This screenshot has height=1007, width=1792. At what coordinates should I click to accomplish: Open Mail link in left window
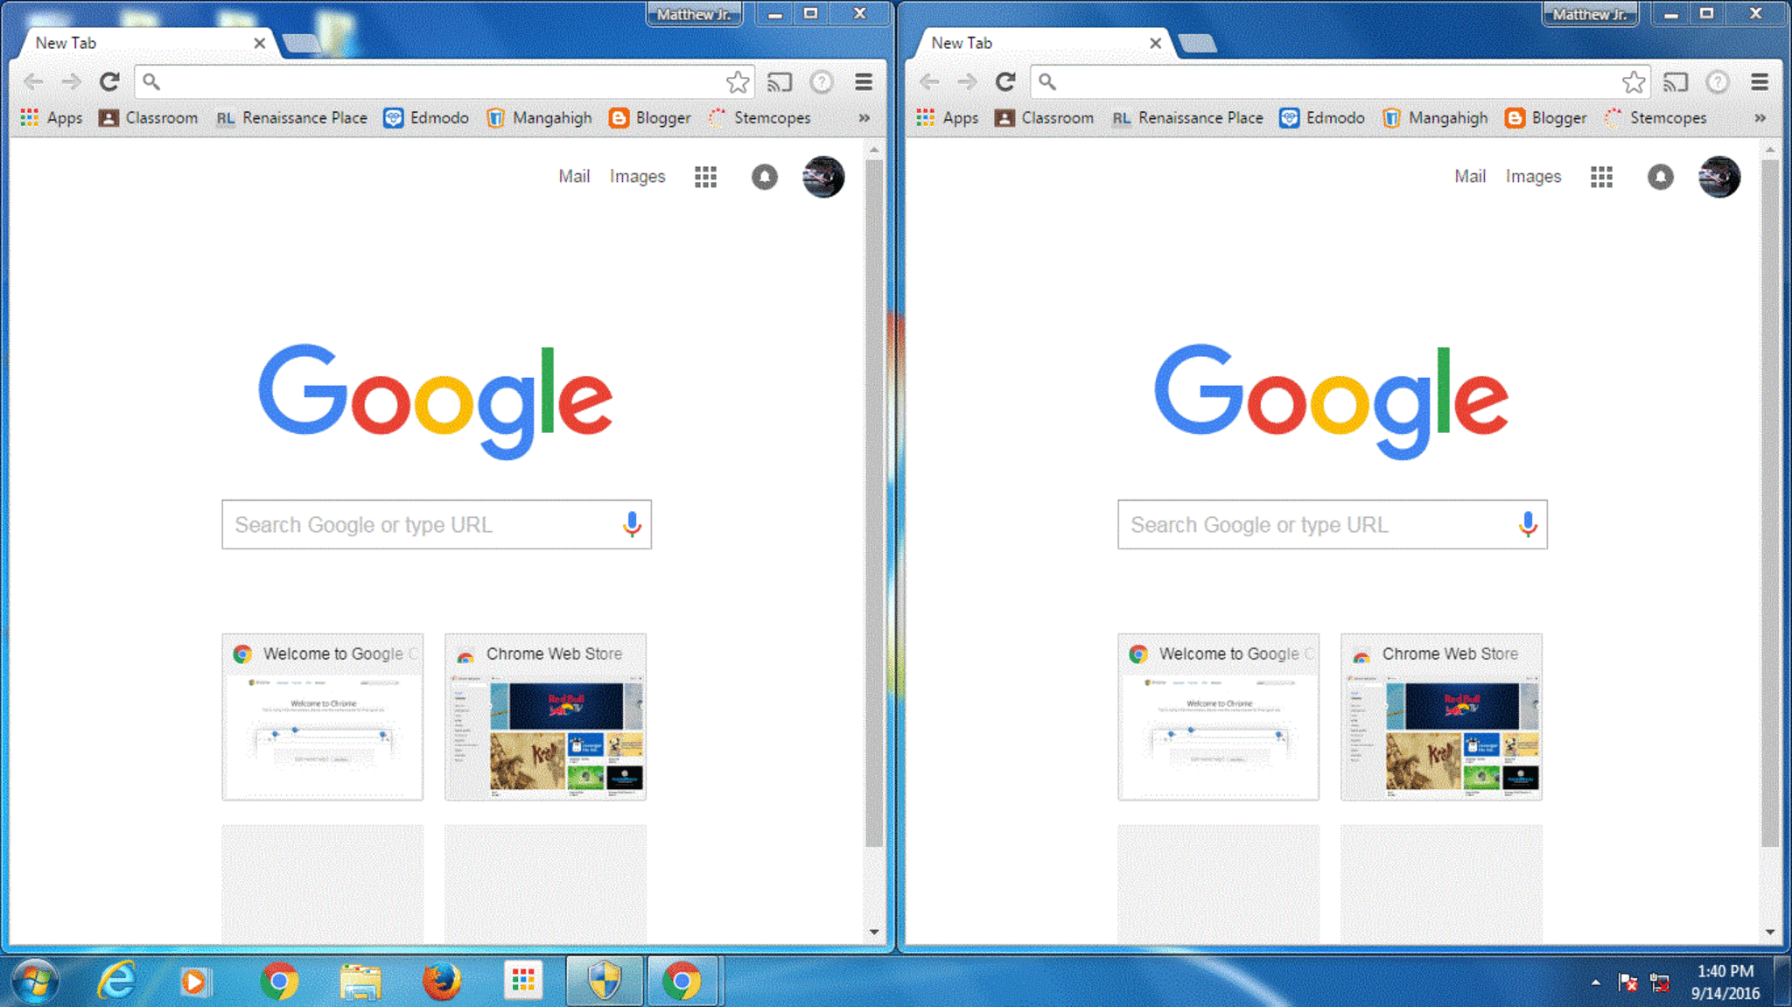[x=574, y=177]
